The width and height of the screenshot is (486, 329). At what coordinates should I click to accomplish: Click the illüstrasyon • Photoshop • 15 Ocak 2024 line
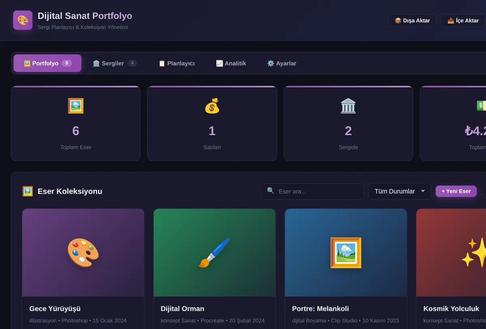coord(78,320)
